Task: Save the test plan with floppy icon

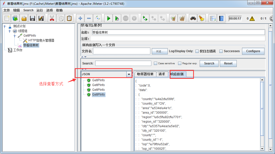Action: point(32,18)
